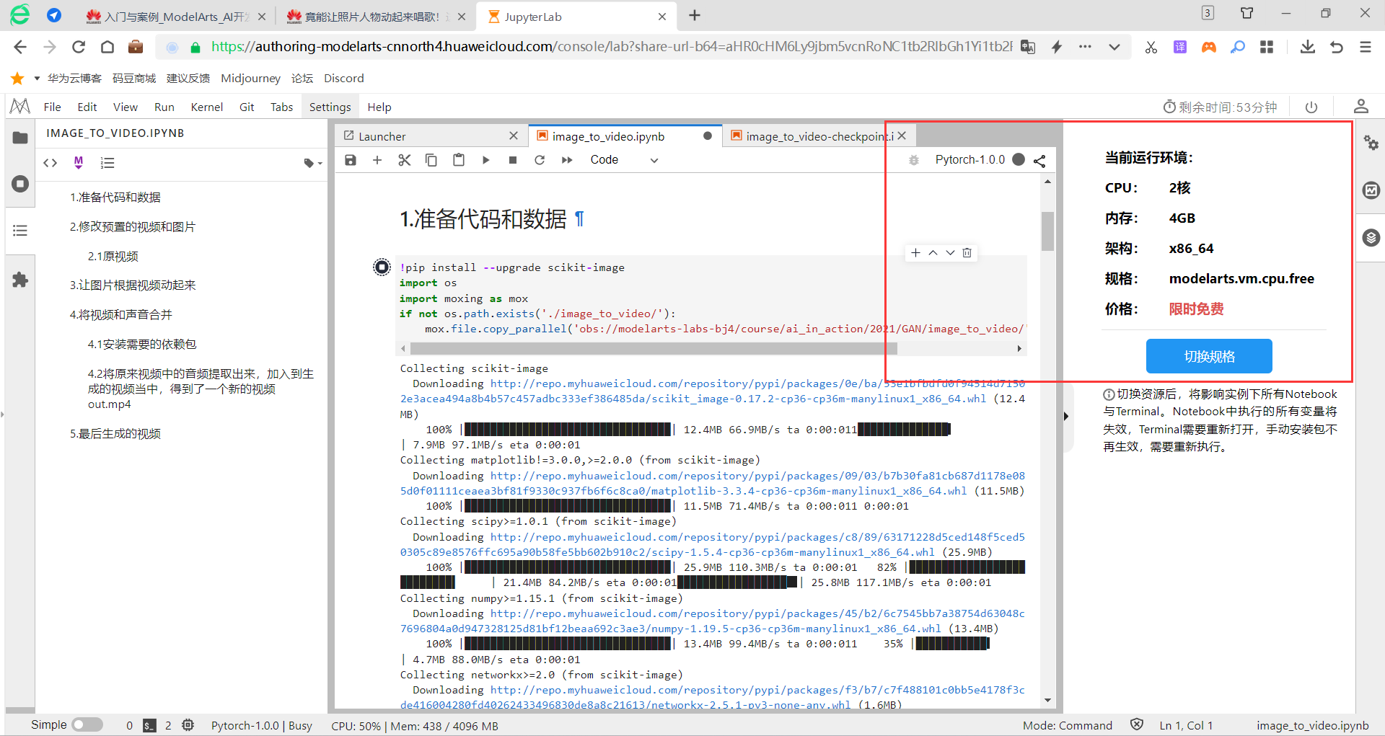Image resolution: width=1385 pixels, height=736 pixels.
Task: Click the Pytorch-1.0.0 kernel name
Action: (x=969, y=160)
